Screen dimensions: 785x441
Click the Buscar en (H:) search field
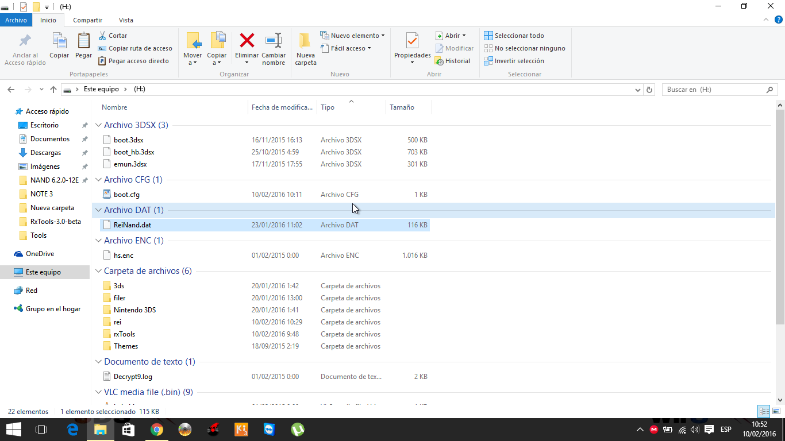pos(713,90)
